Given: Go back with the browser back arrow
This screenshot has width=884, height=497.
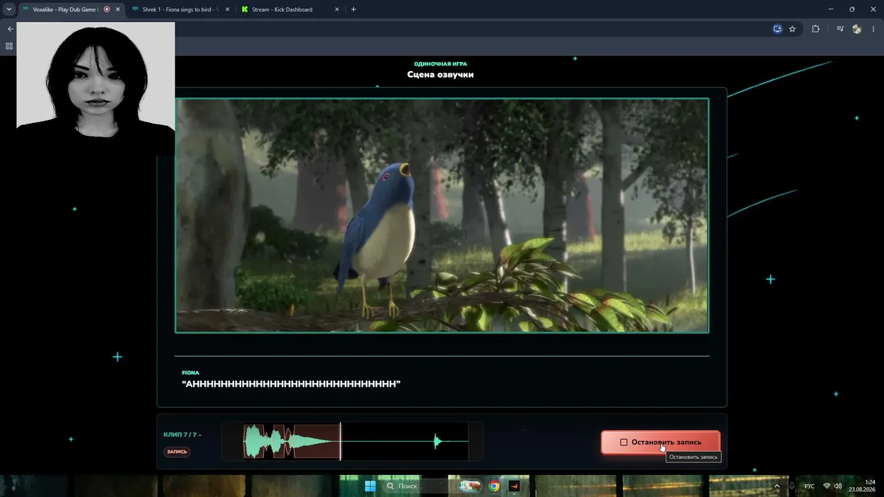Looking at the screenshot, I should (10, 29).
